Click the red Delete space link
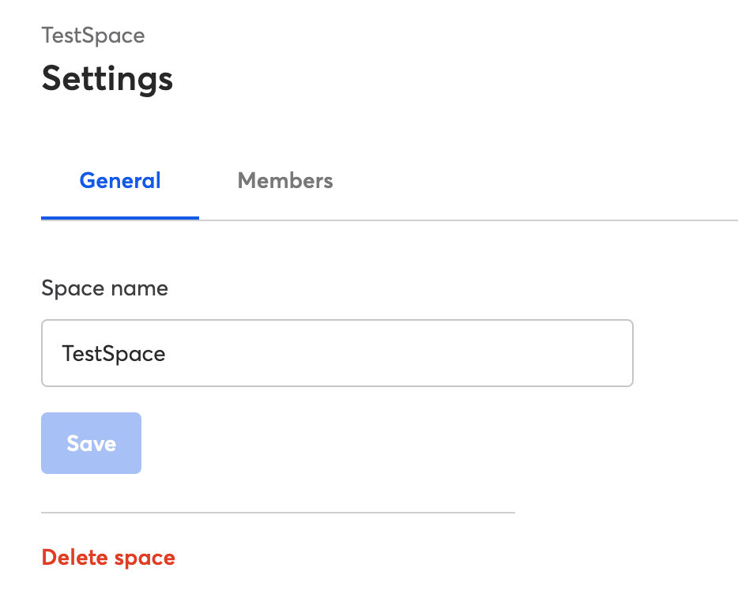Screen dimensions: 738x613 (108, 558)
